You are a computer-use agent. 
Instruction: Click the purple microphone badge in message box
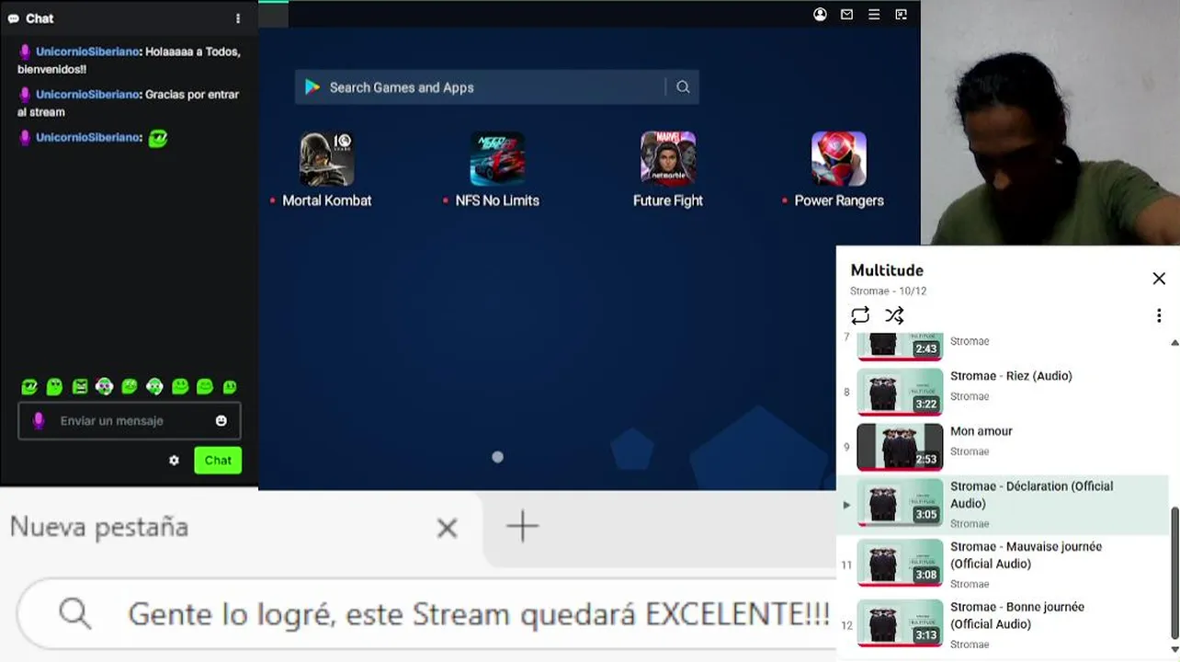click(x=39, y=420)
